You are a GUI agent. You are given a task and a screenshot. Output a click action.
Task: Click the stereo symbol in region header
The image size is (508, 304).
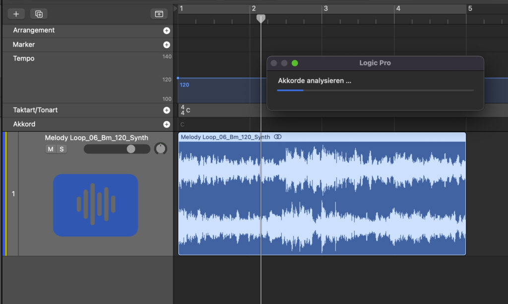(278, 137)
